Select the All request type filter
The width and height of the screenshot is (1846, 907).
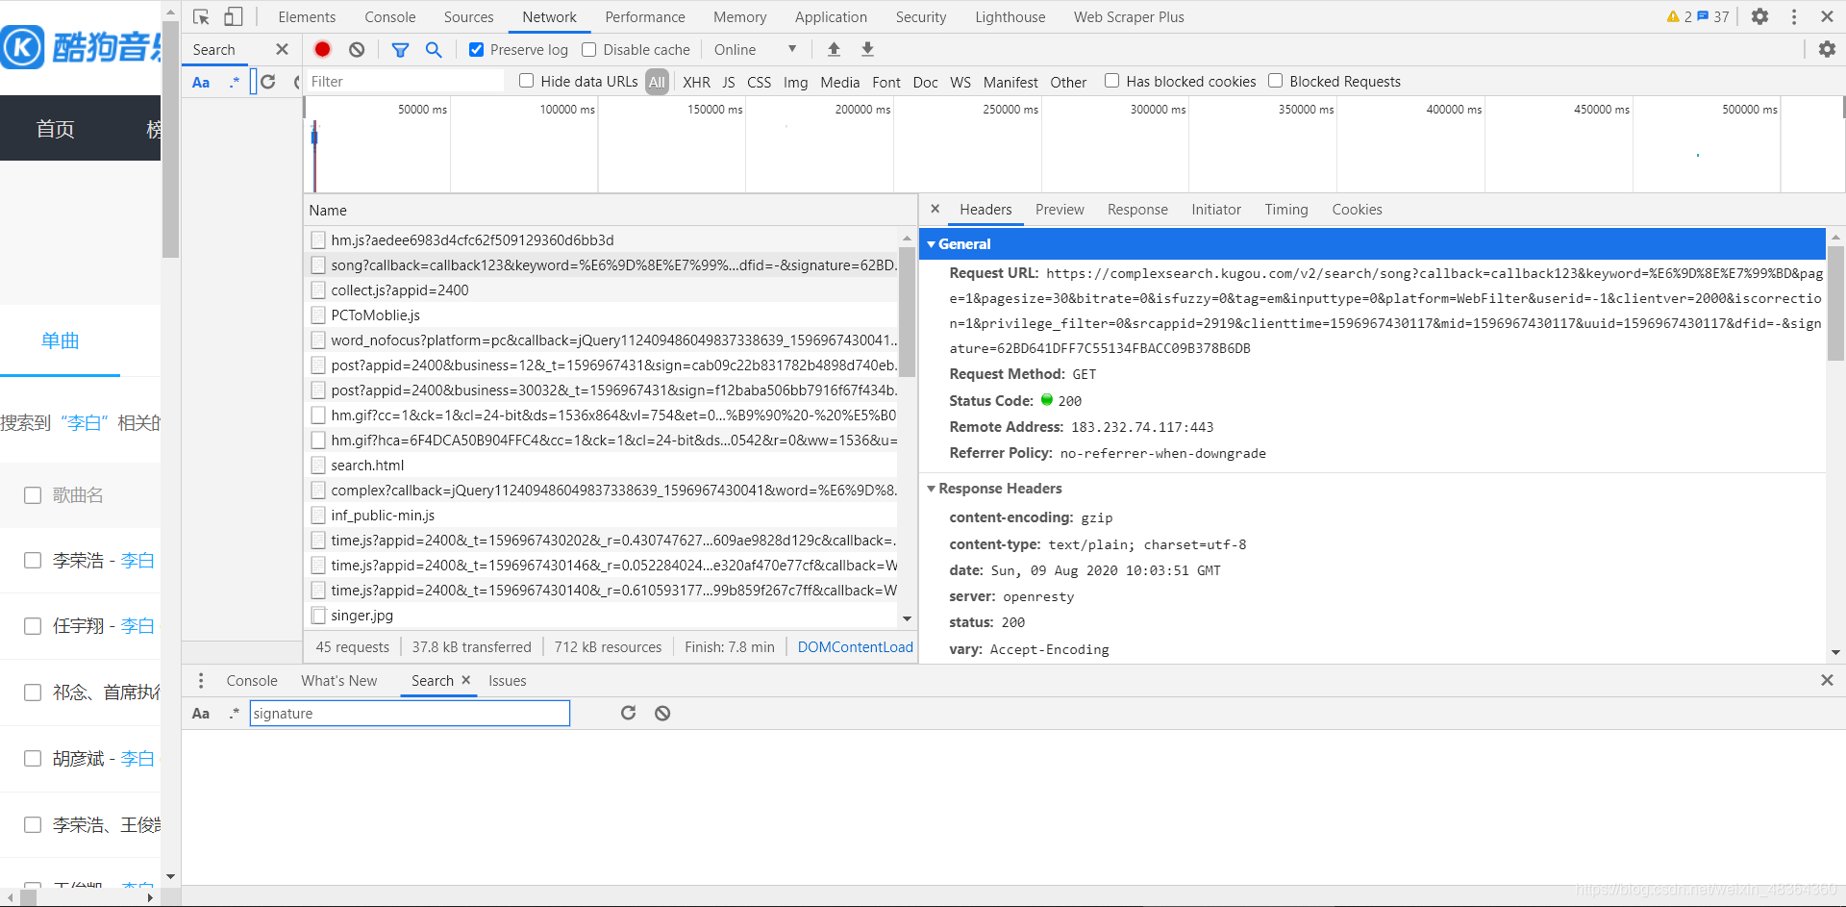(x=657, y=82)
